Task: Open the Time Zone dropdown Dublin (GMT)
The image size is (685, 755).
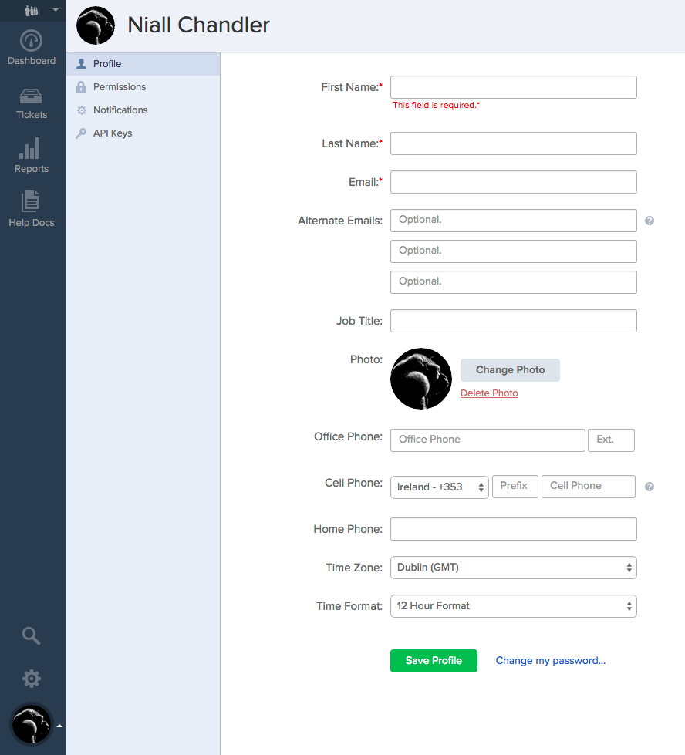Action: coord(514,567)
